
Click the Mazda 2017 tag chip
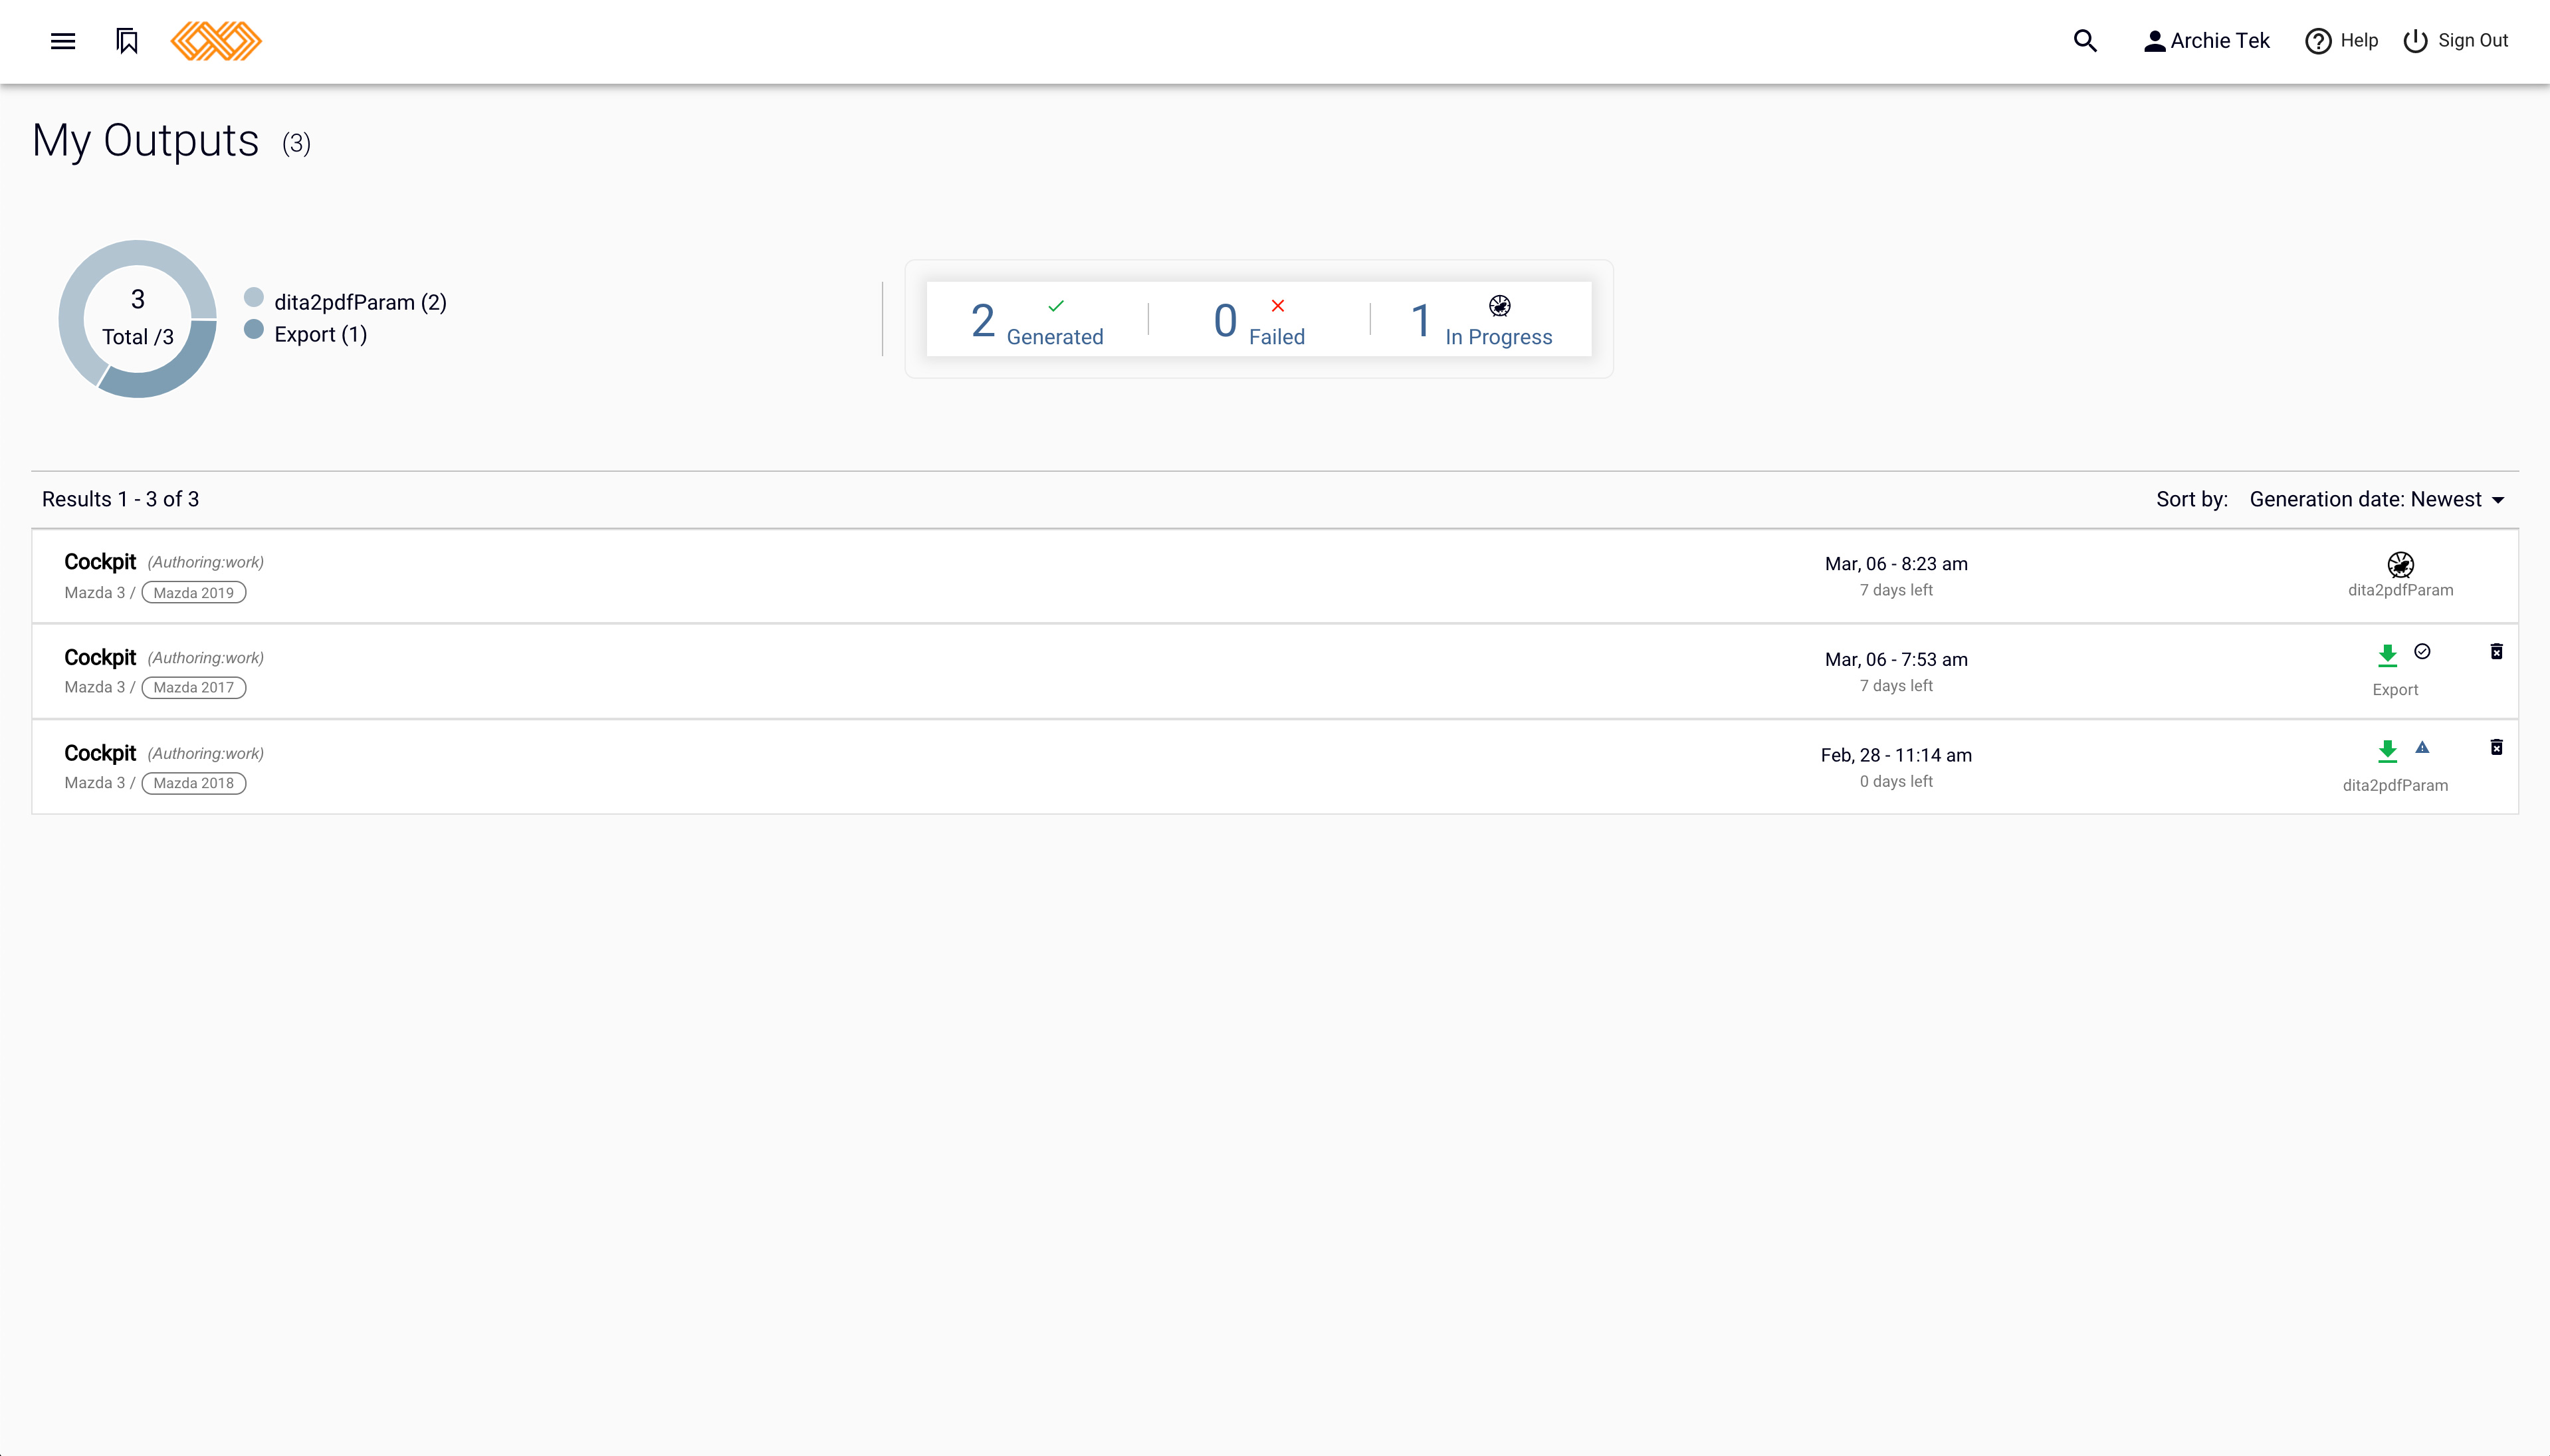coord(194,687)
